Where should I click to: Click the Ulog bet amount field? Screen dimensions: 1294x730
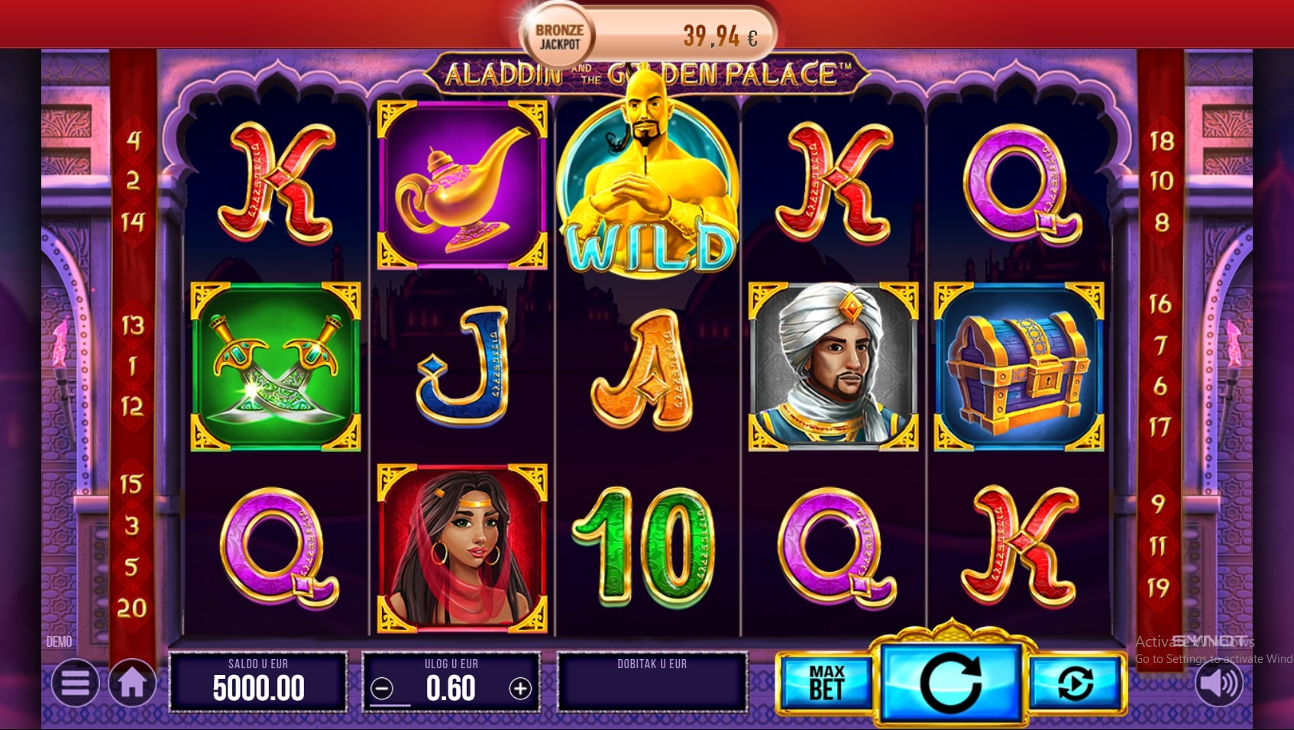point(451,682)
